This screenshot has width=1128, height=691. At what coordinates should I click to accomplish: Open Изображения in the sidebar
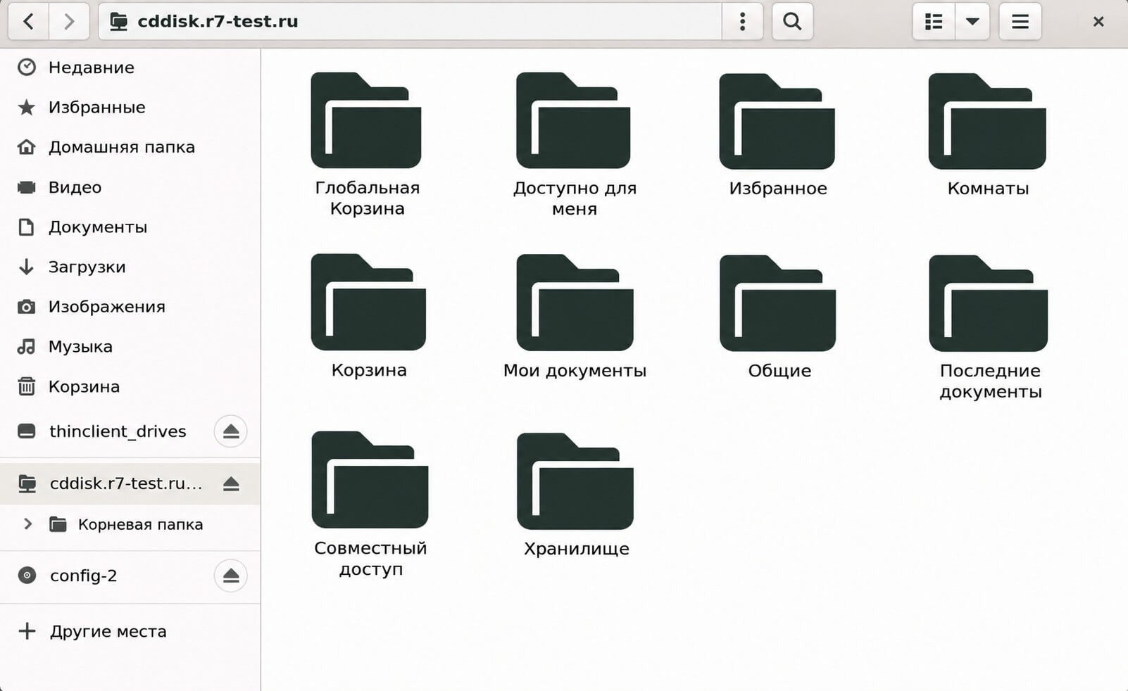[130, 307]
